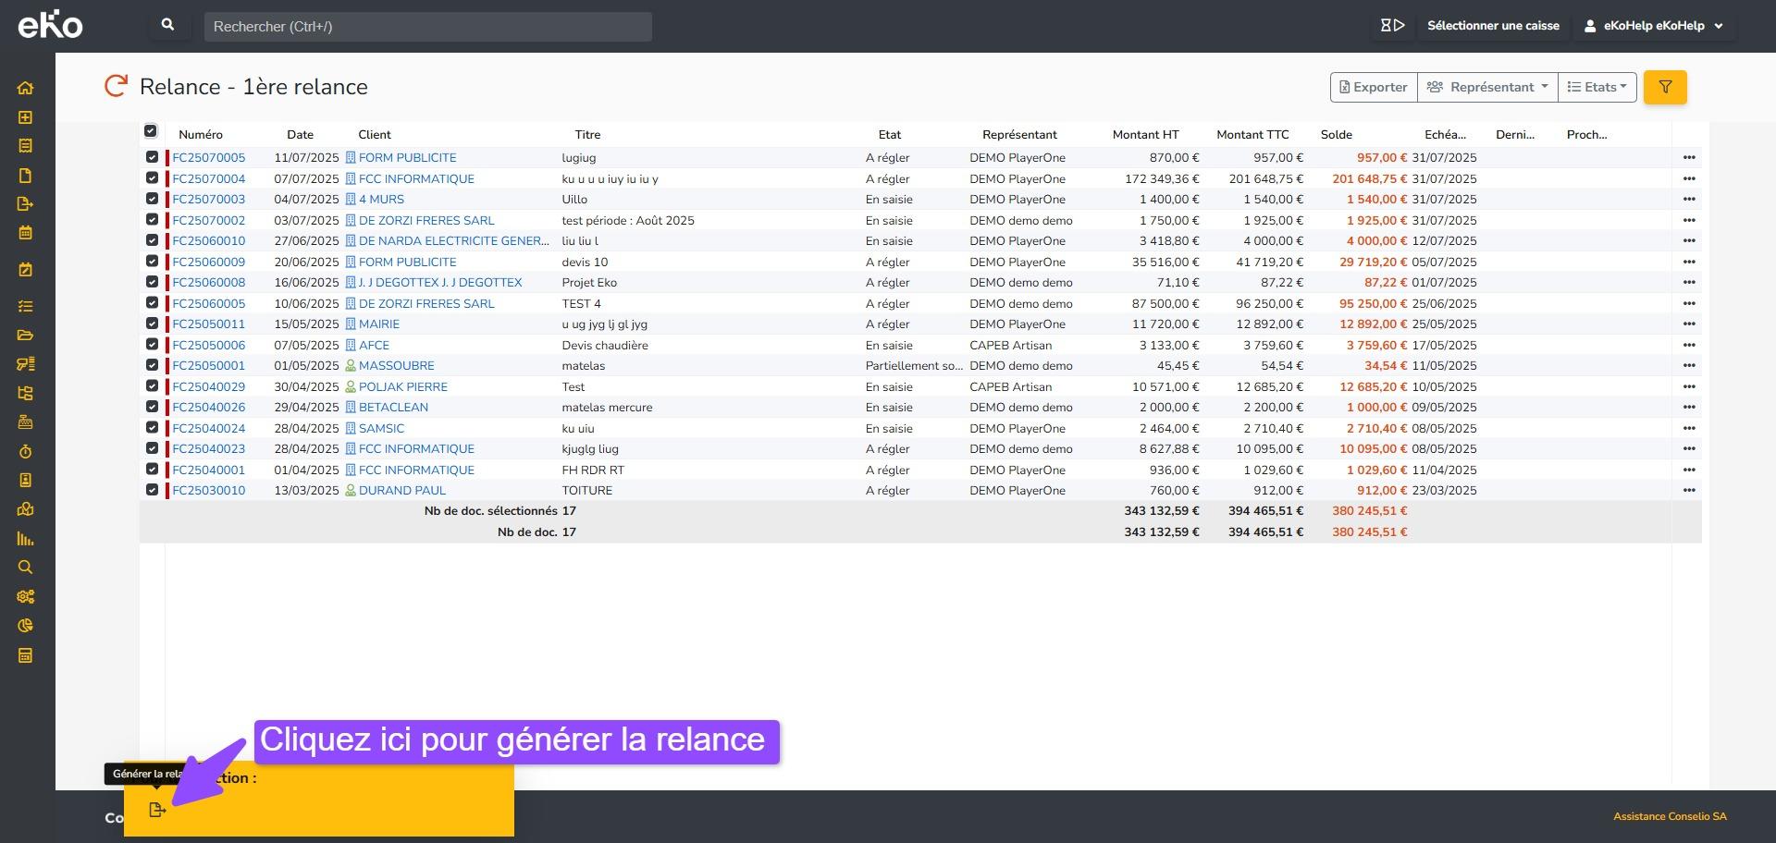
Task: Focus the Rechercher search field
Action: (427, 27)
